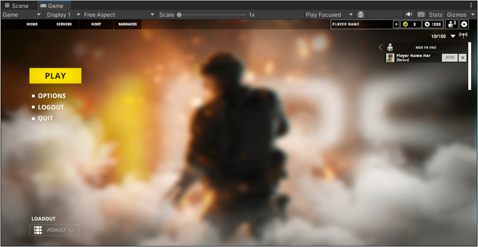This screenshot has width=478, height=247.
Task: Click the white coin icon showing 1000
Action: (x=427, y=24)
